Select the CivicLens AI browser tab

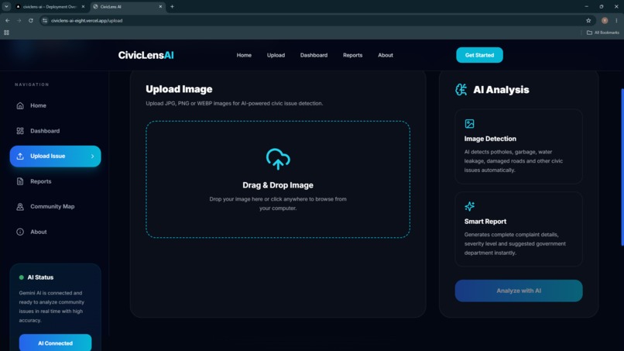coord(127,6)
